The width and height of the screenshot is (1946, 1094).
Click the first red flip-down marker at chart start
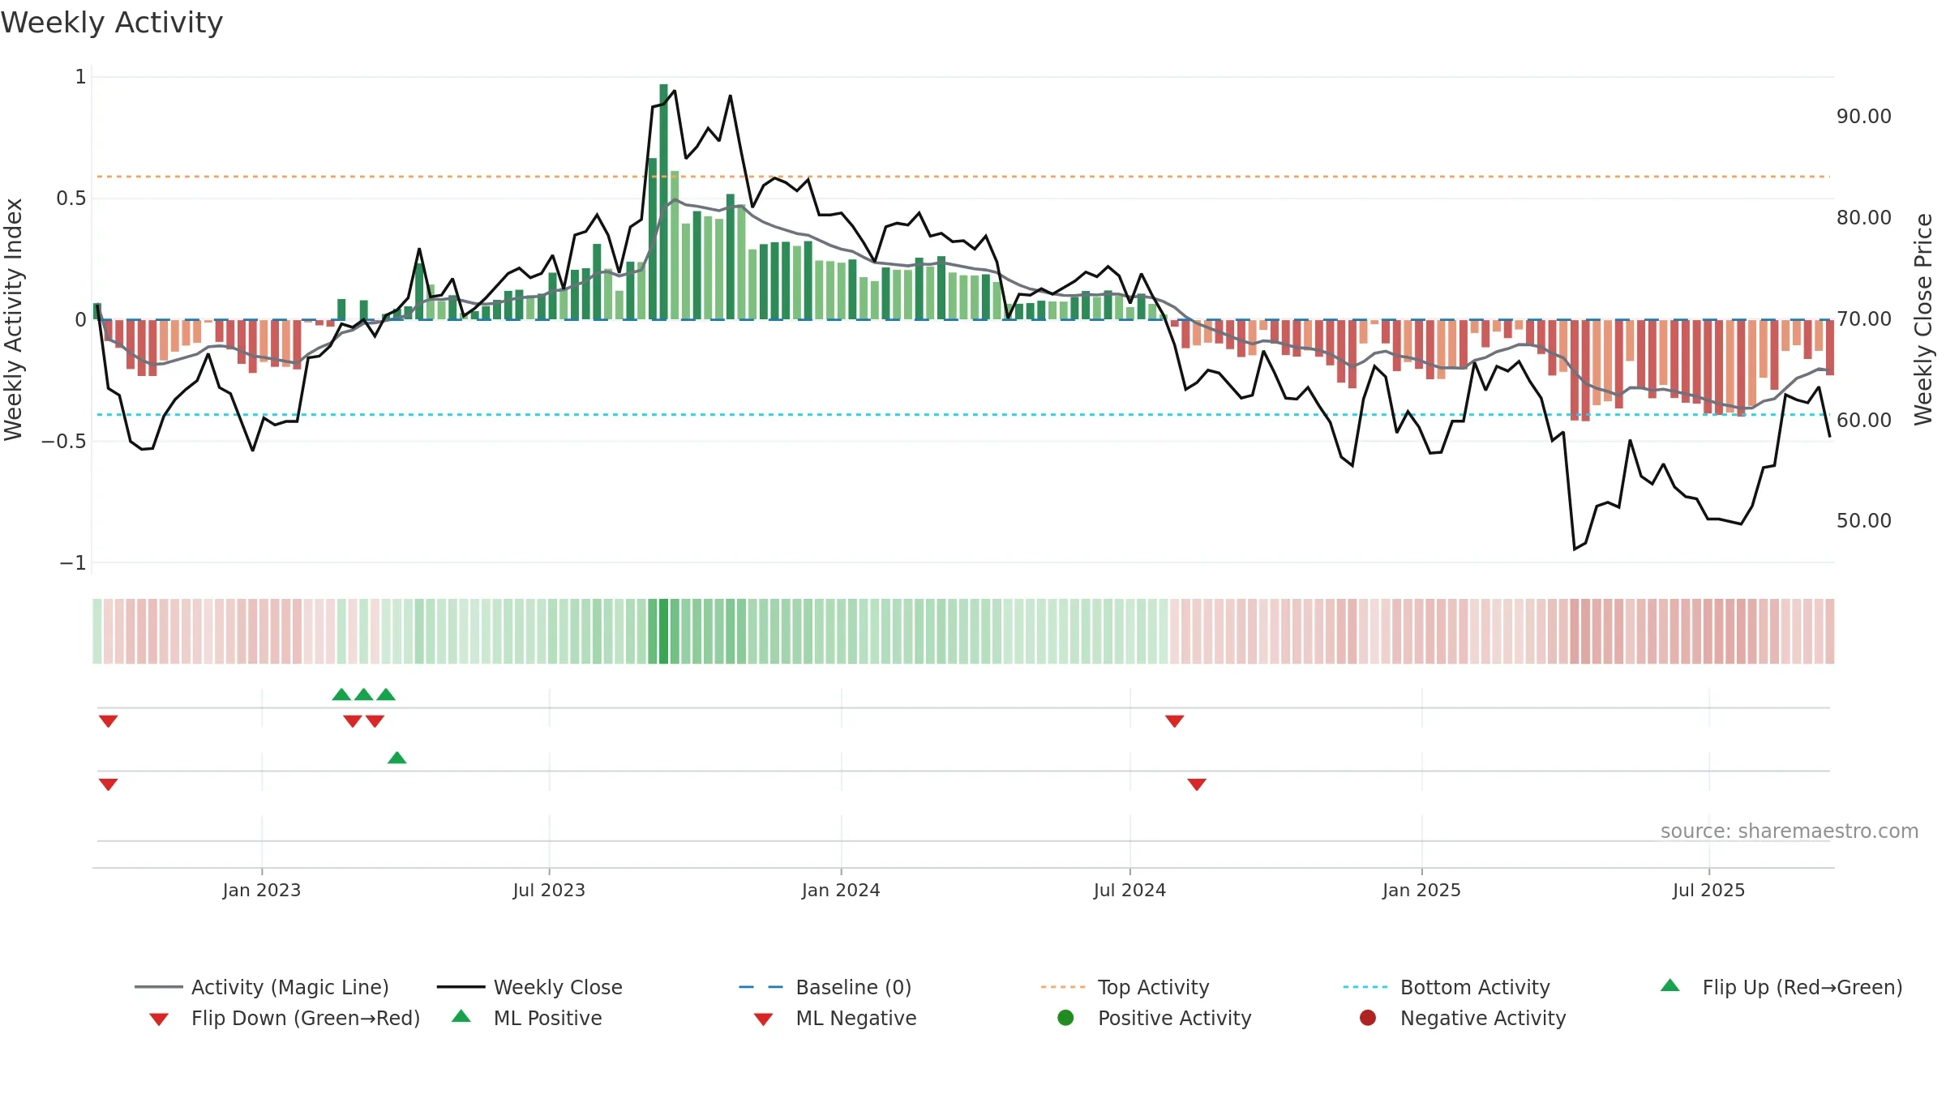(109, 721)
